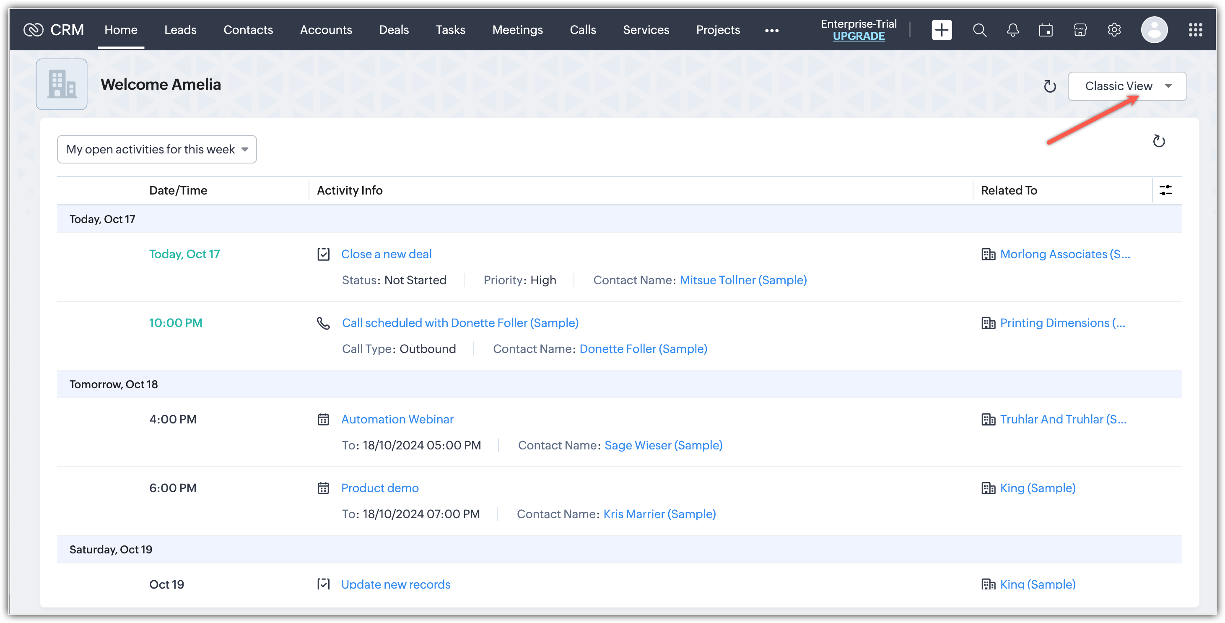The image size is (1225, 623).
Task: Open the search magnifier icon
Action: 979,30
